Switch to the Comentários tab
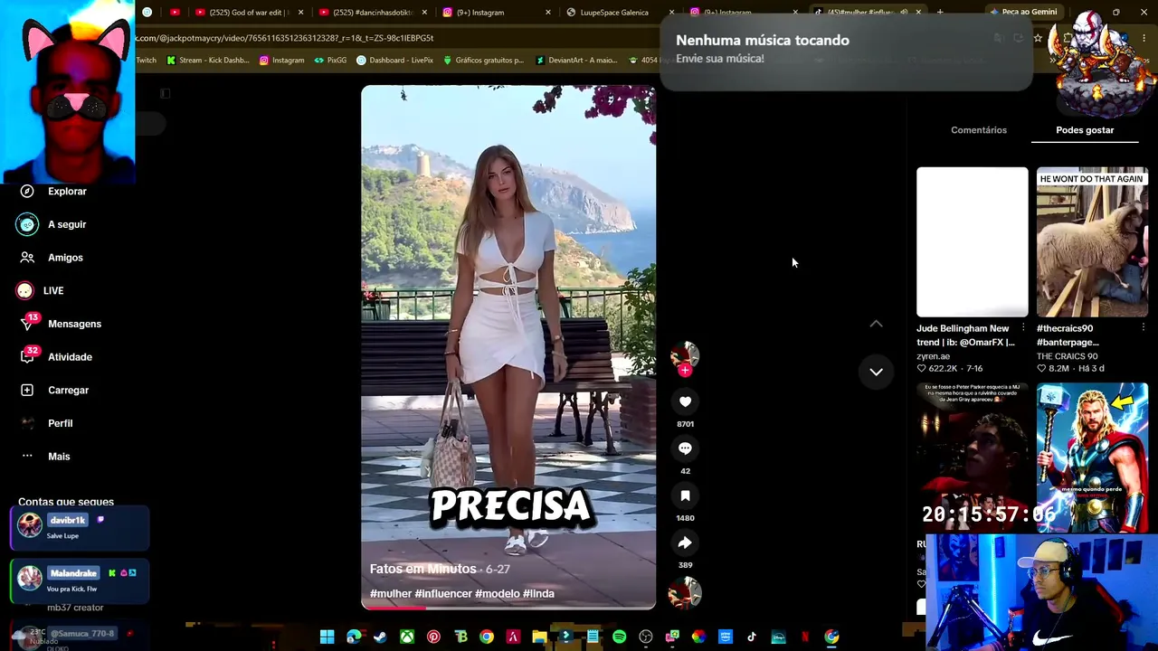This screenshot has width=1158, height=651. (x=979, y=130)
